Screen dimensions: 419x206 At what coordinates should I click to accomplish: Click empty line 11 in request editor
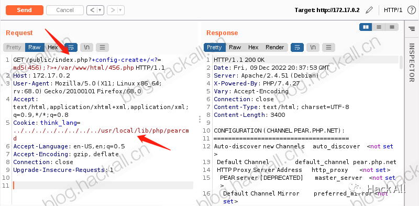pyautogui.click(x=103, y=186)
